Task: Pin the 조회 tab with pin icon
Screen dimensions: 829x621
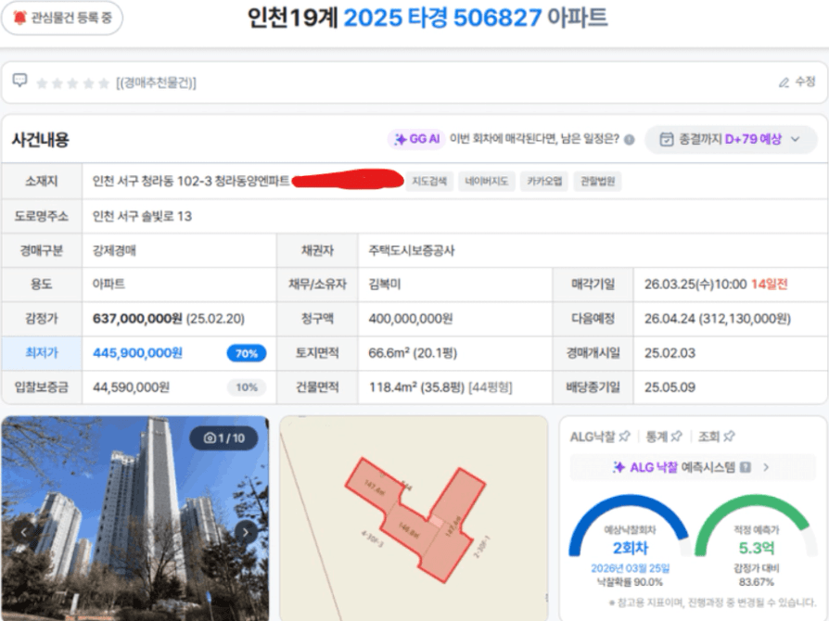Action: click(729, 436)
